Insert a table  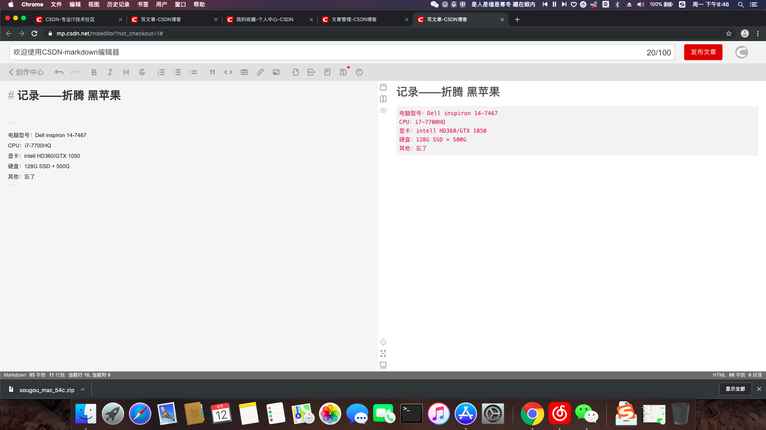click(x=244, y=72)
